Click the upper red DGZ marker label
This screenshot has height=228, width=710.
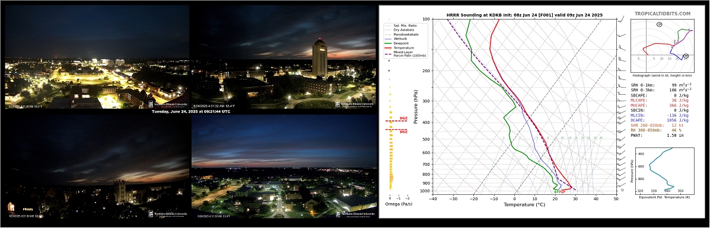click(x=403, y=118)
